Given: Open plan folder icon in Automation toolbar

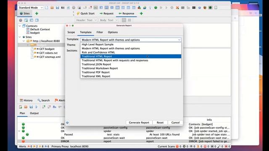Looking at the screenshot, I should pos(26,107).
